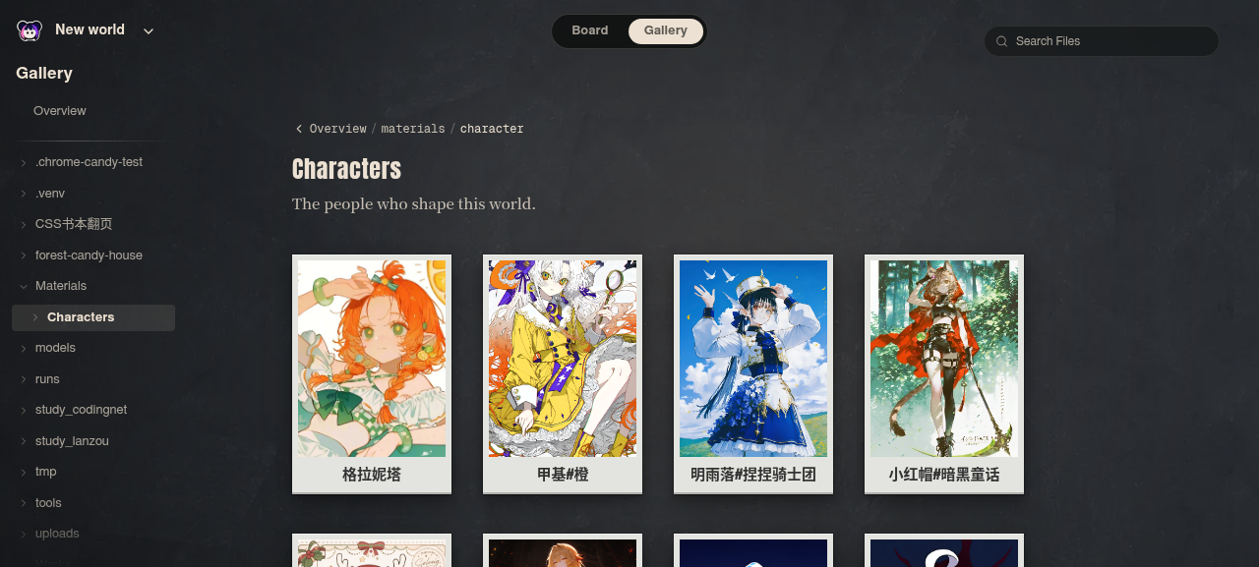Click the search magnifier icon
This screenshot has height=567, width=1259.
[x=1001, y=41]
